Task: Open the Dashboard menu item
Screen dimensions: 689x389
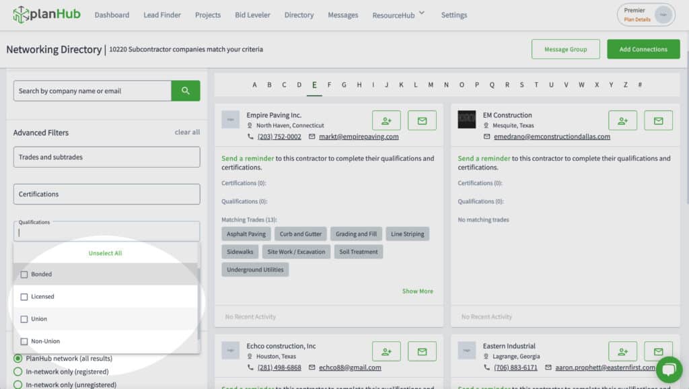Action: [112, 14]
